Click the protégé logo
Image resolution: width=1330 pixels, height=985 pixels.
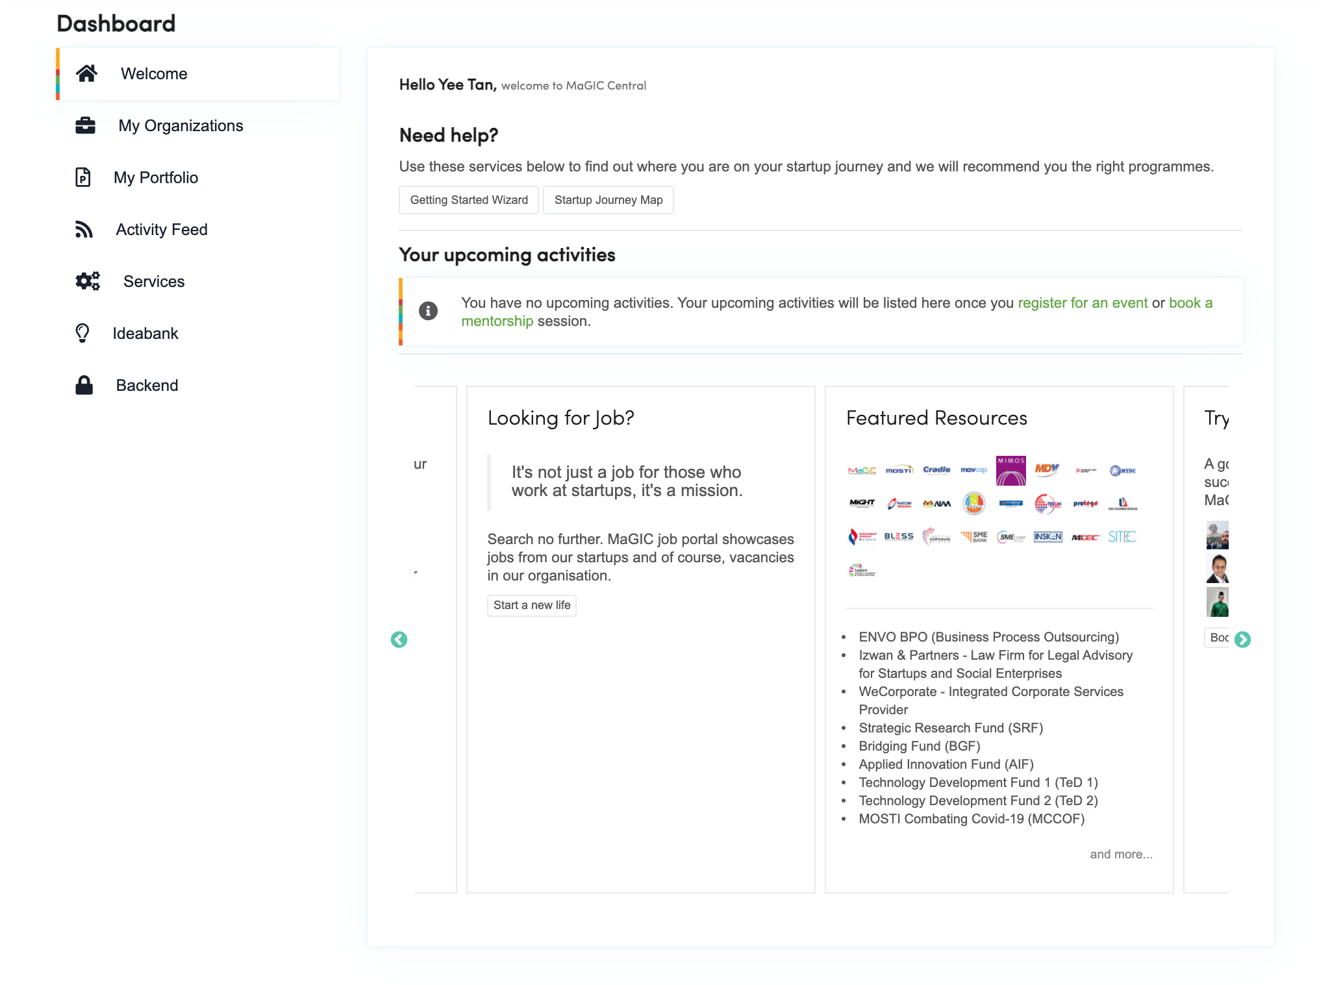coord(1085,503)
